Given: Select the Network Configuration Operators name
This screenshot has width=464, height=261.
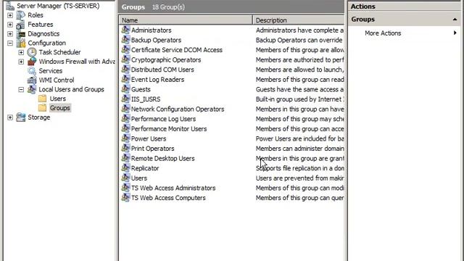Looking at the screenshot, I should click(x=178, y=109).
